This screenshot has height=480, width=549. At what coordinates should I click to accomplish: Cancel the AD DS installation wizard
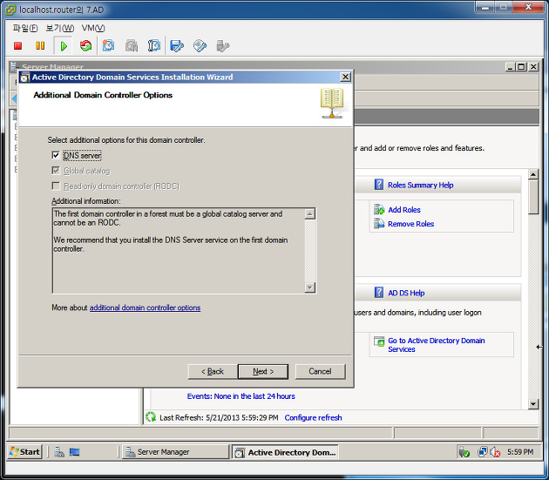(x=320, y=371)
